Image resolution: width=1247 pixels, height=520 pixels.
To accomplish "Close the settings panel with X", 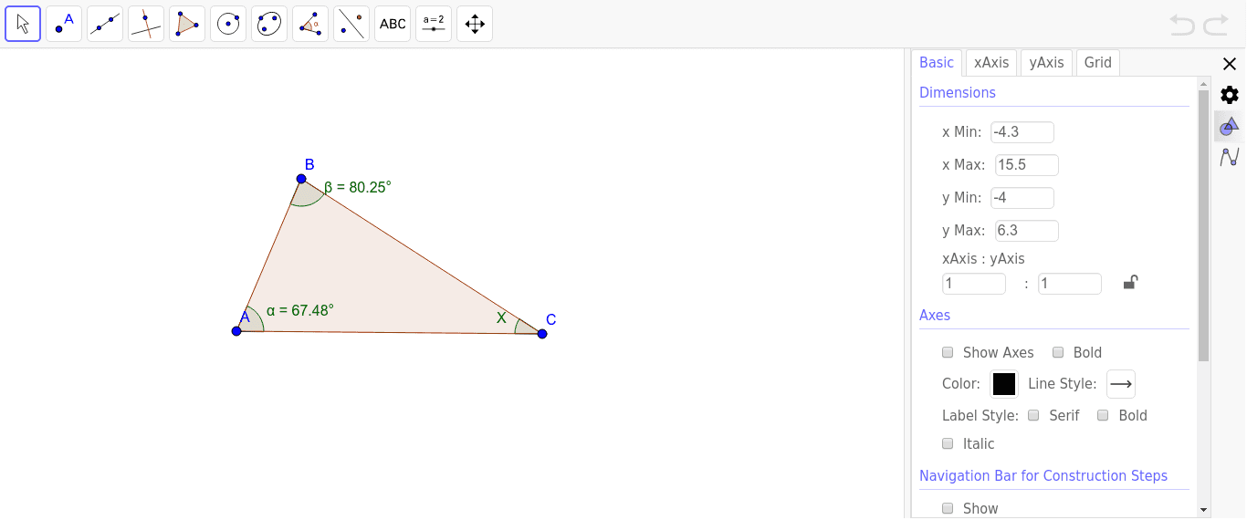I will [1230, 63].
